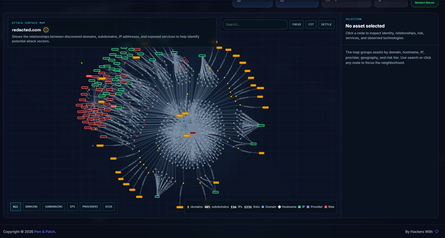Click the IP legend green swatch
The height and width of the screenshot is (238, 445).
coord(299,207)
